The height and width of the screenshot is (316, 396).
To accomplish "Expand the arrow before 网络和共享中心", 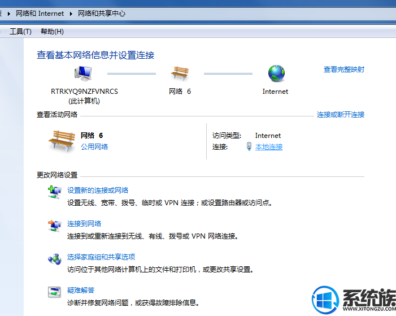I will pyautogui.click(x=71, y=14).
